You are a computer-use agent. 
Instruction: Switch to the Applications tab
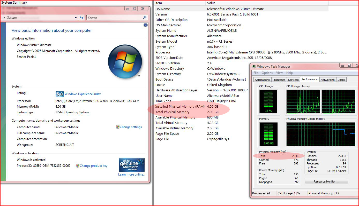[262, 80]
